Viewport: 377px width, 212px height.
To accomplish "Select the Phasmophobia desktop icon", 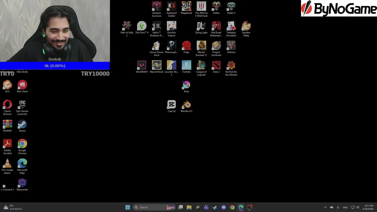I will pos(171,47).
